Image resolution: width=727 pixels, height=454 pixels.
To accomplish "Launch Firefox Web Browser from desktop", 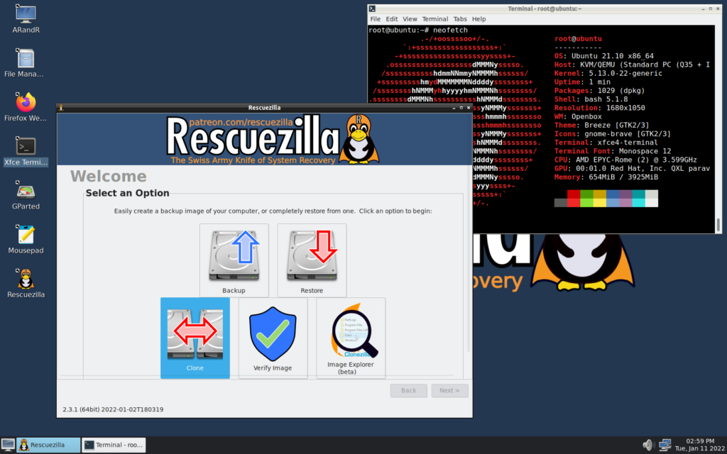I will (26, 105).
